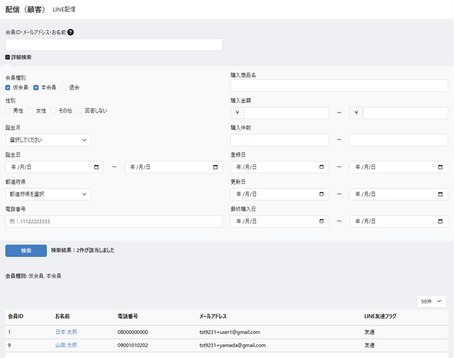Focus the 購入金額 maximum amount field

pyautogui.click(x=405, y=113)
